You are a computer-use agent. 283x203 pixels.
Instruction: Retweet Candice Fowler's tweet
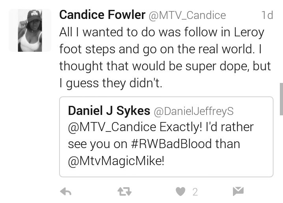click(x=125, y=192)
